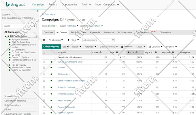Open the Pay as you play ad group link

pos(64,100)
